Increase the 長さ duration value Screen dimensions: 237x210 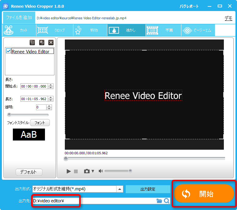(51, 97)
